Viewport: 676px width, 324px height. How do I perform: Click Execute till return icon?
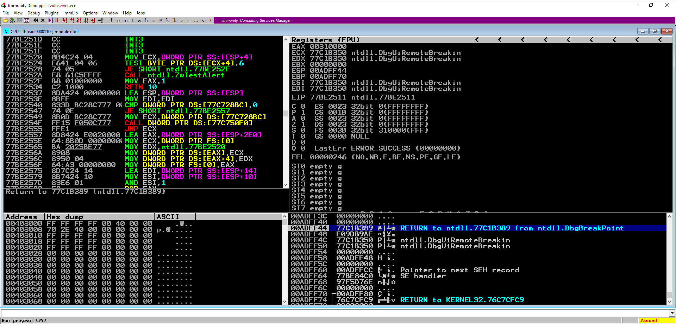(93, 20)
